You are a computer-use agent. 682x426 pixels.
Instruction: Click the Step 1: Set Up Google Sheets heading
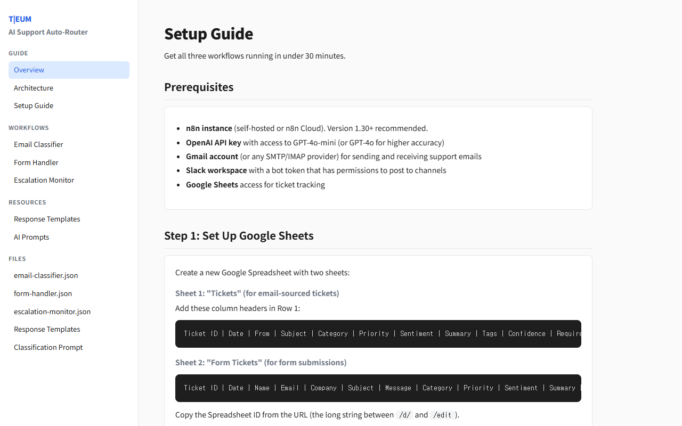(x=239, y=235)
